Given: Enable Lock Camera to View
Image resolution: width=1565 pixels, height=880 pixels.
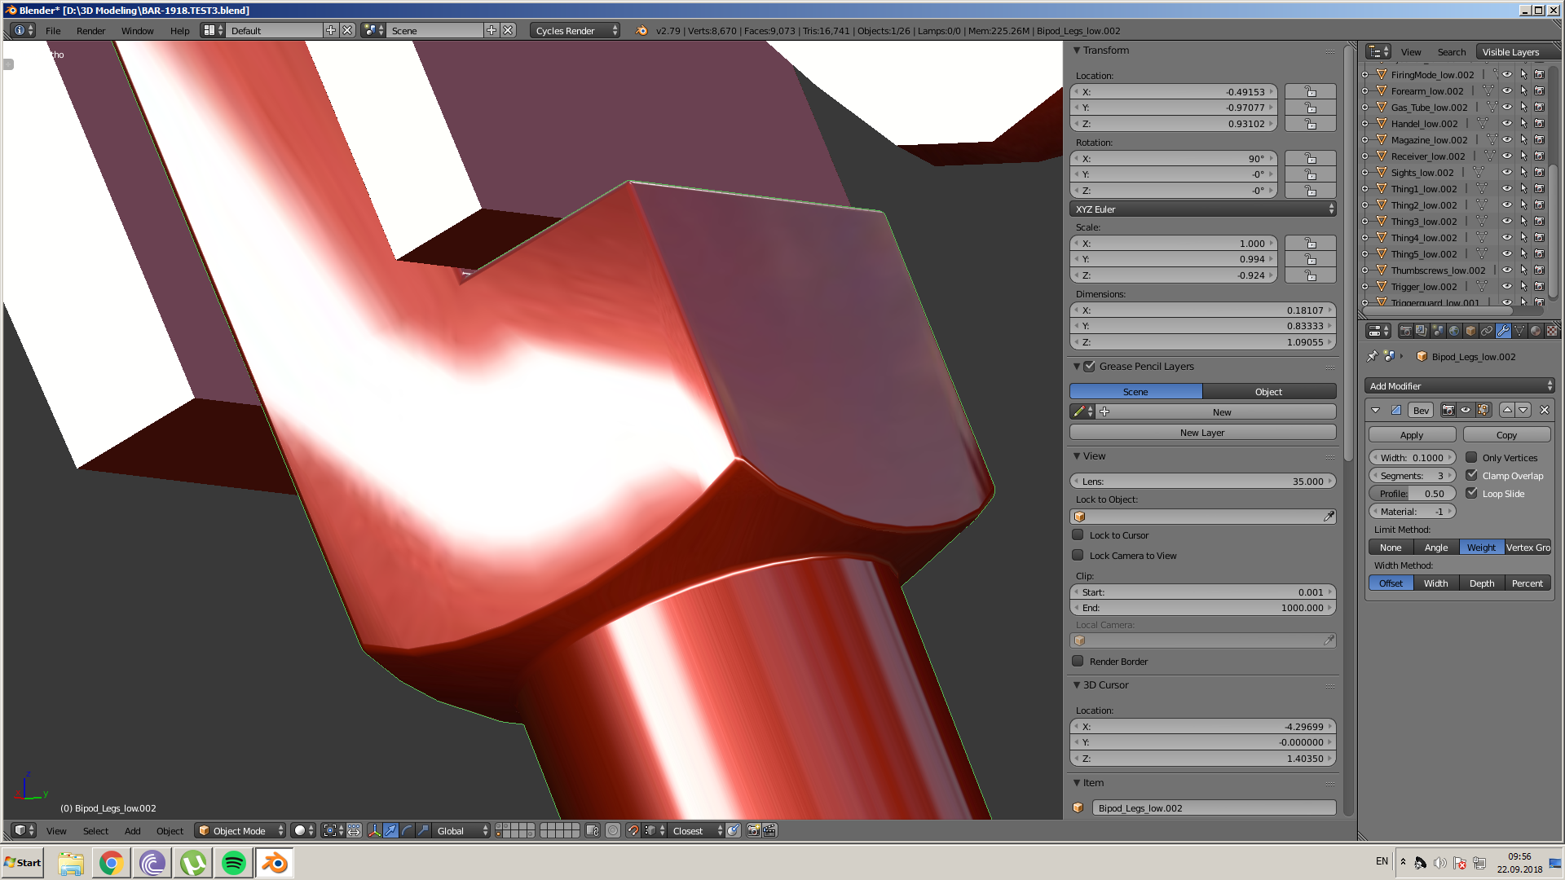Looking at the screenshot, I should [x=1078, y=556].
